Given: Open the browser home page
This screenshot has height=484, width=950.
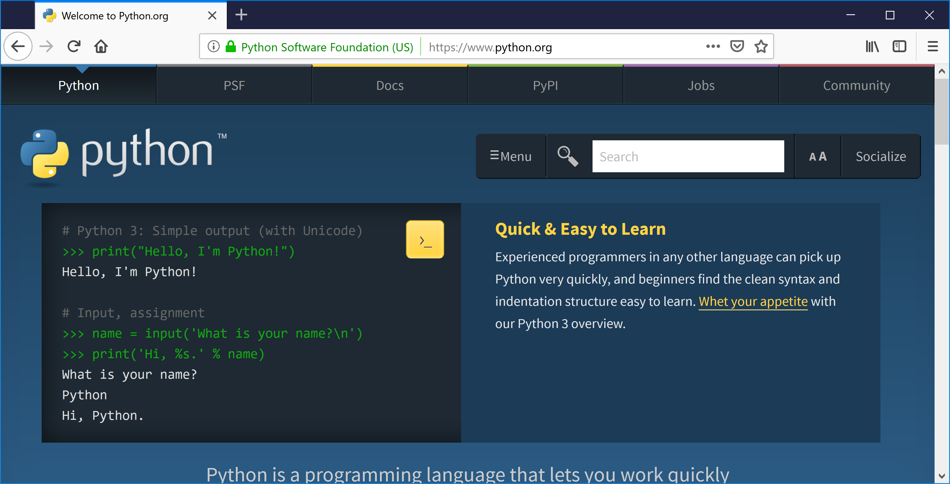Looking at the screenshot, I should pos(101,46).
